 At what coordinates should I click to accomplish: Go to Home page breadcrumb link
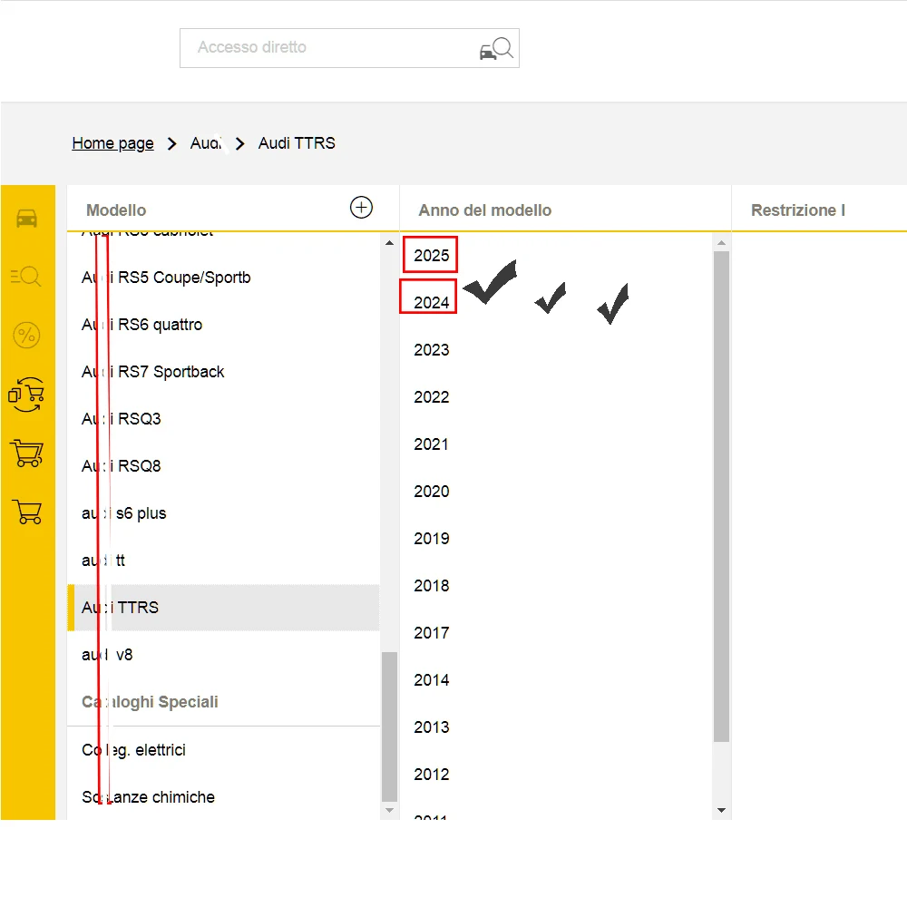pyautogui.click(x=112, y=143)
